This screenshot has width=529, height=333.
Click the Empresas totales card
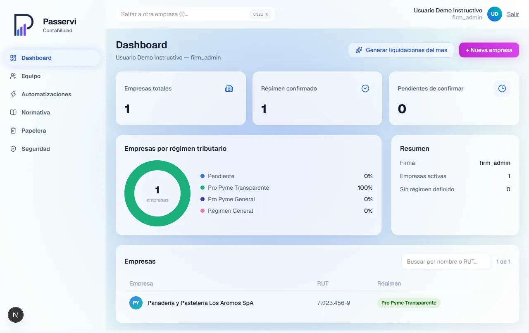pos(181,98)
